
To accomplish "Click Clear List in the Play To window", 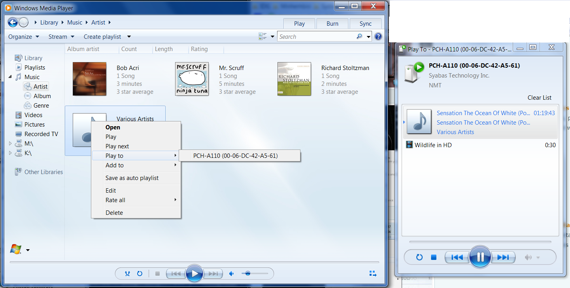I will 540,98.
